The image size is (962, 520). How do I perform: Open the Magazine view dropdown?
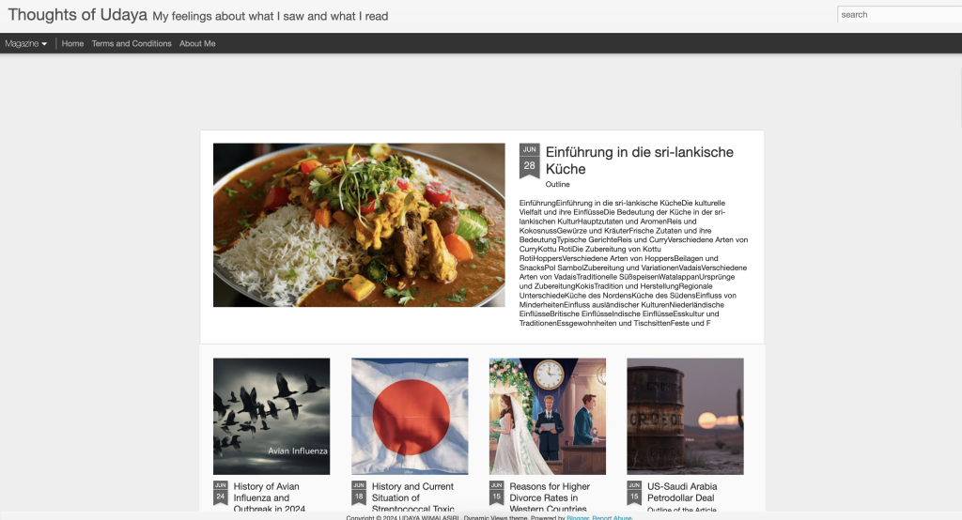25,43
